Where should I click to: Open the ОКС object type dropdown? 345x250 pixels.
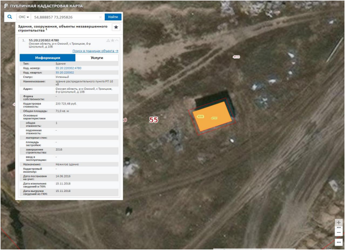(x=24, y=17)
